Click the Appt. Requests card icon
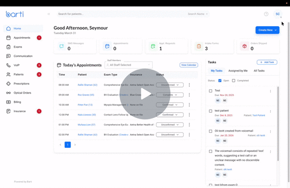Screen dimensions: 290x188 [153, 46]
